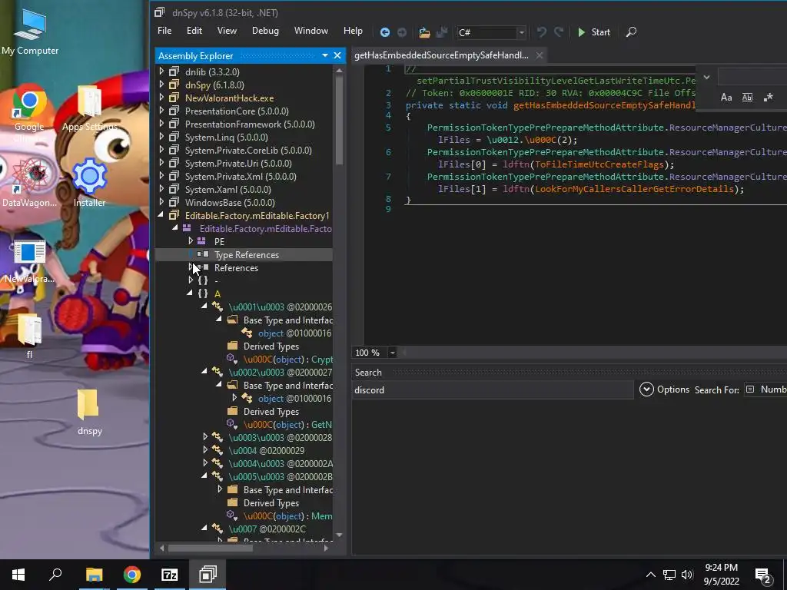Focus the search field containing discord
The width and height of the screenshot is (787, 590).
coord(493,389)
